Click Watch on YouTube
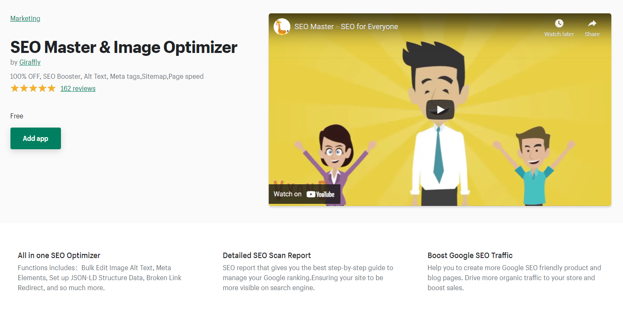Screen dimensions: 623x321 [x=304, y=194]
